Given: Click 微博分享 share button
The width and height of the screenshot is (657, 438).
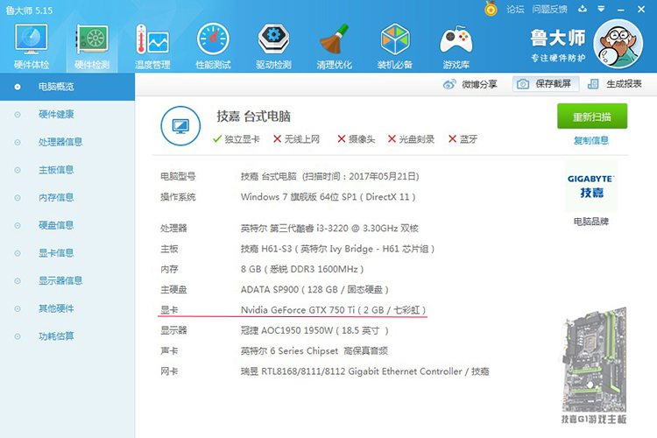Looking at the screenshot, I should coord(470,84).
